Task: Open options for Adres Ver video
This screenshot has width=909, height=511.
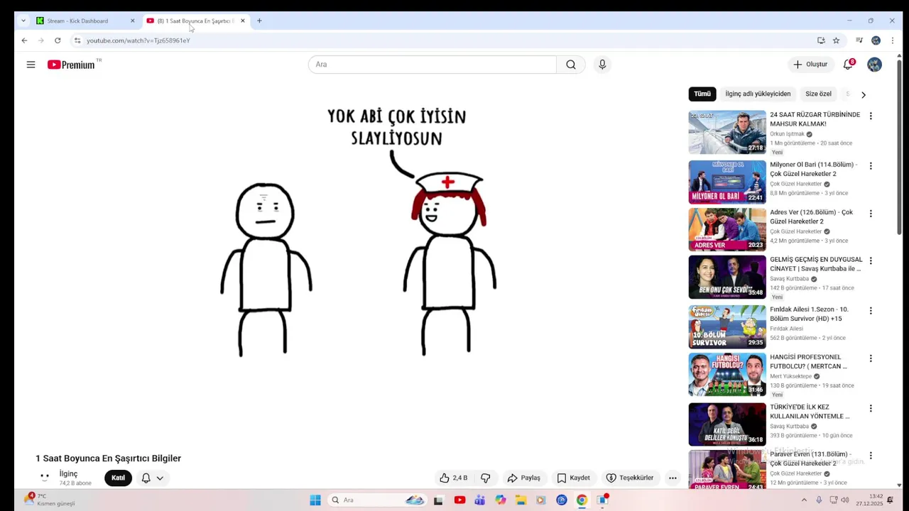Action: (871, 213)
